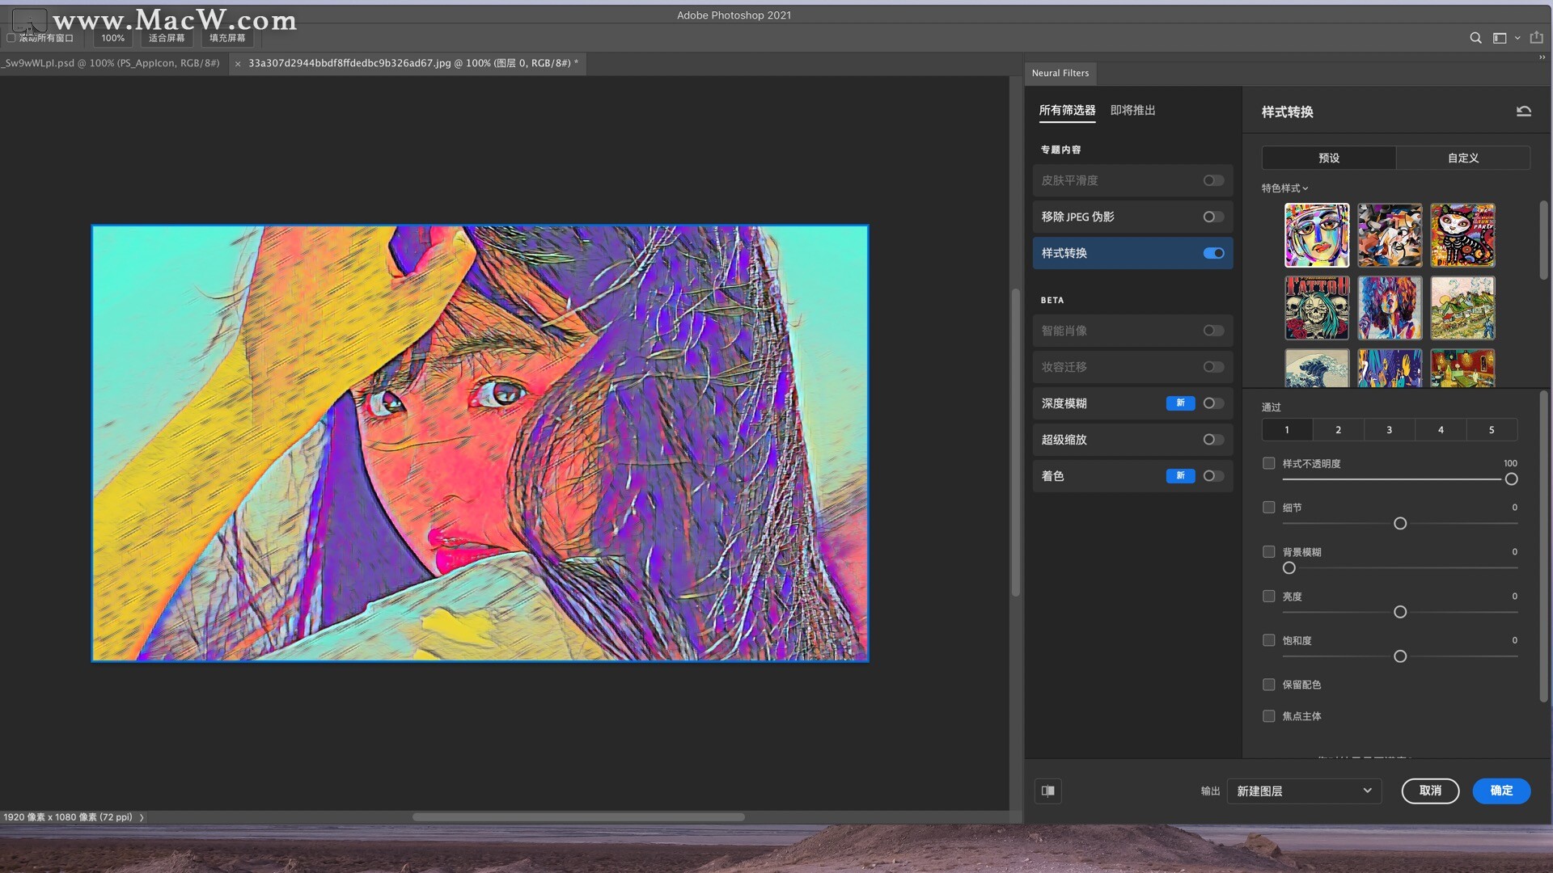The image size is (1553, 873).
Task: Click the 细节 slider handle
Action: (x=1400, y=524)
